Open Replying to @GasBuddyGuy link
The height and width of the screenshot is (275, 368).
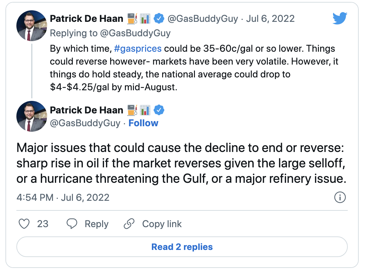[x=110, y=33]
